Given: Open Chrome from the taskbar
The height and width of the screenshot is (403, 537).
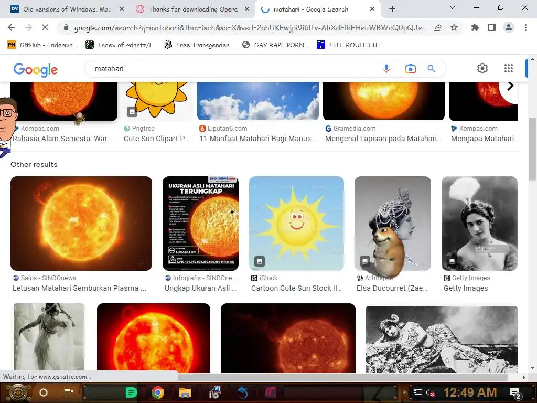Looking at the screenshot, I should 158,393.
